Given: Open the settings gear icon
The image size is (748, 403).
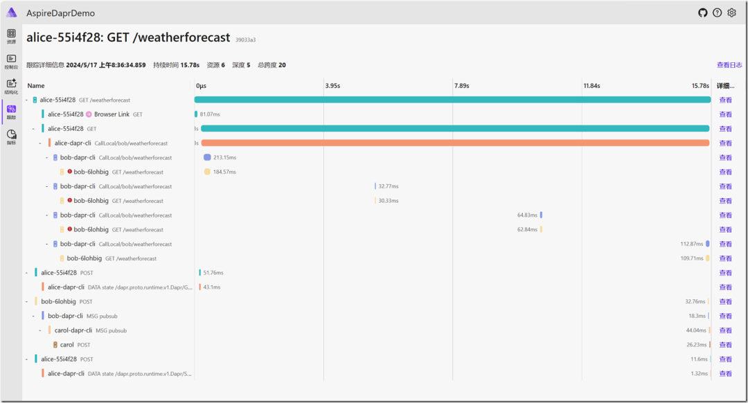Looking at the screenshot, I should [732, 13].
